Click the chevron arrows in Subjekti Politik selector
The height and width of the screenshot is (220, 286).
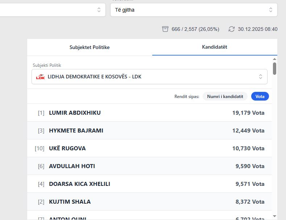tap(260, 77)
